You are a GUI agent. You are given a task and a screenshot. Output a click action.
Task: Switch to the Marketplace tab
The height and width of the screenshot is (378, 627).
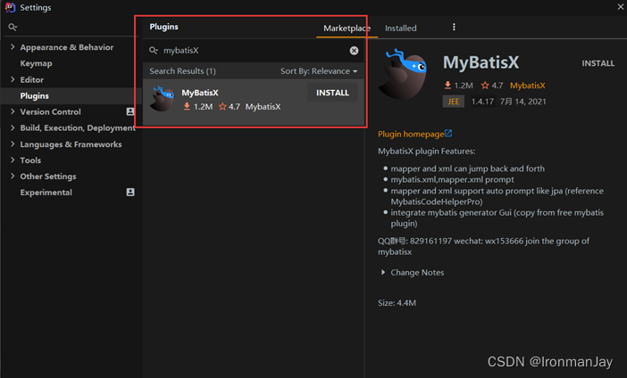(347, 28)
